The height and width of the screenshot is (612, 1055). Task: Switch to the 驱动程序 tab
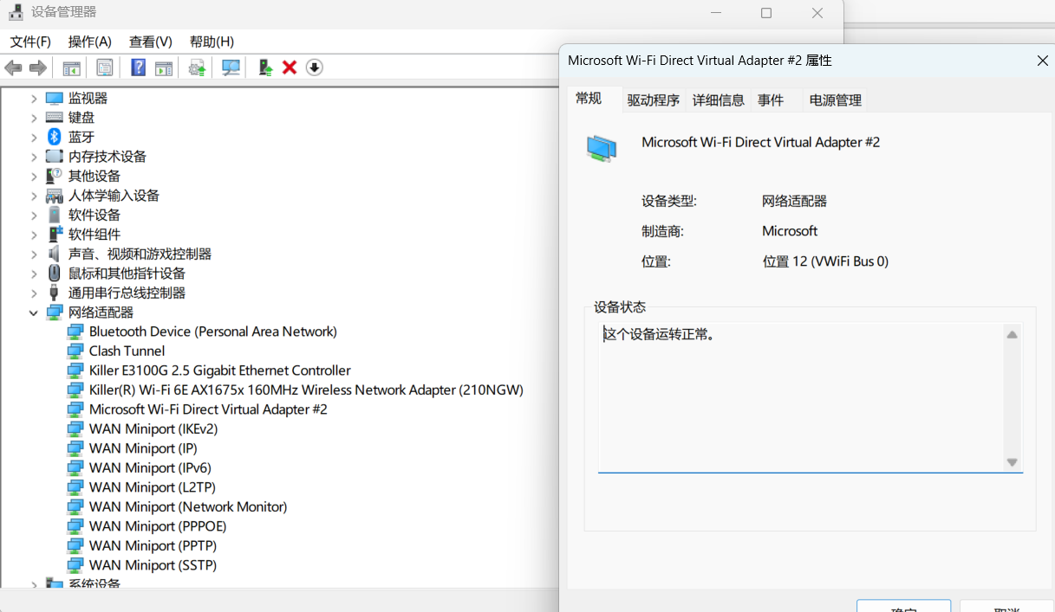[654, 100]
